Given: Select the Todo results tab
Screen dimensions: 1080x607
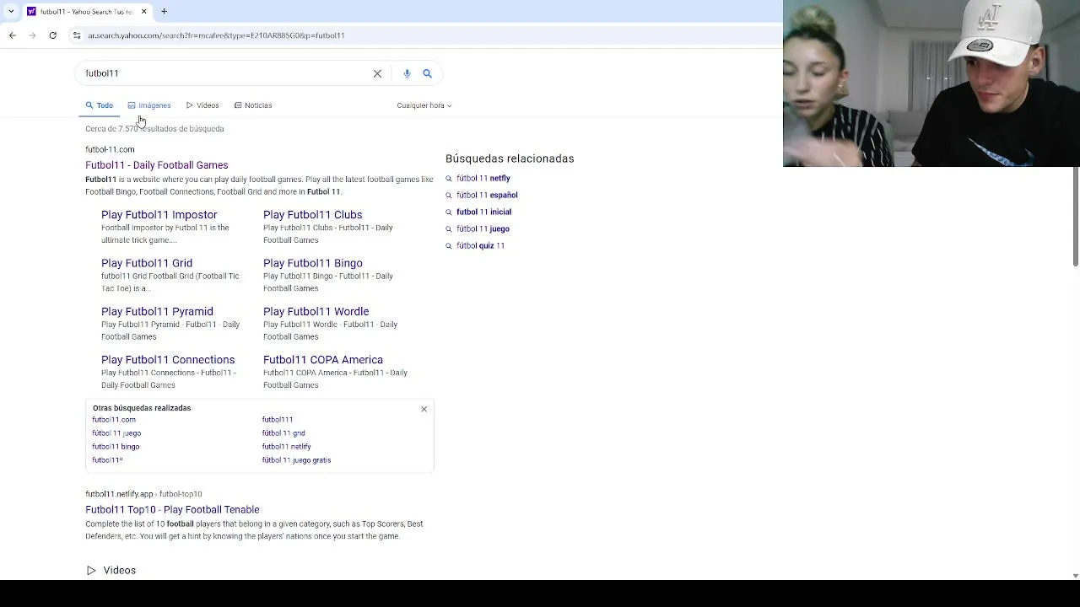Looking at the screenshot, I should click(x=99, y=105).
